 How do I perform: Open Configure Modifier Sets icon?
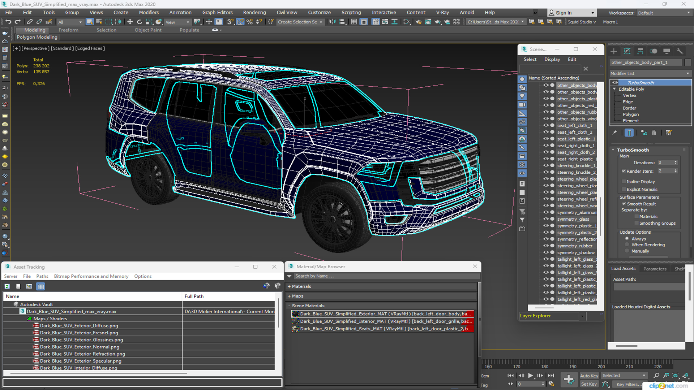click(669, 133)
